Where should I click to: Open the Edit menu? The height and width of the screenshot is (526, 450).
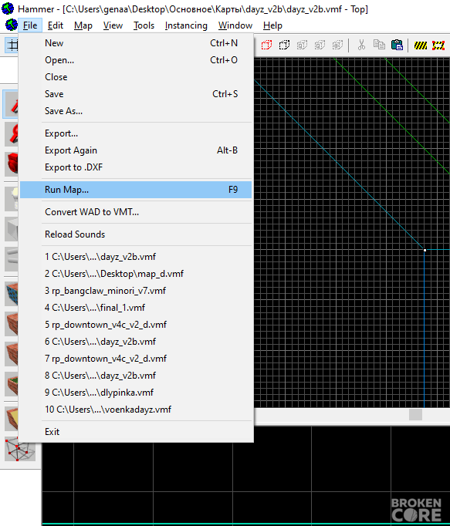[x=56, y=25]
